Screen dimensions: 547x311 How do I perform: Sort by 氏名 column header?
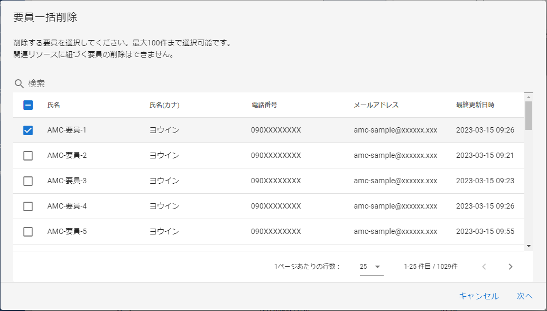(x=53, y=105)
